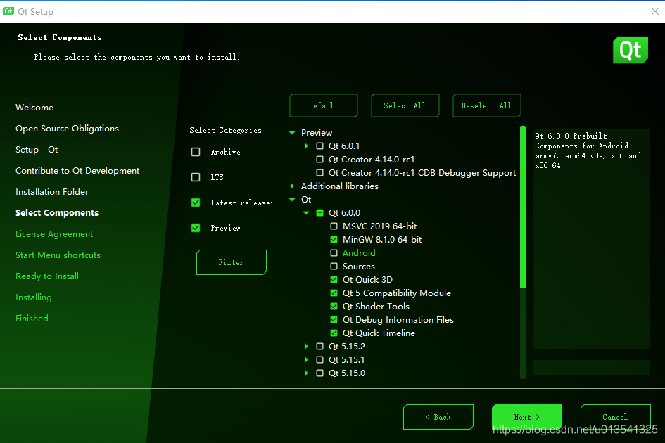Uncheck MinGW 8.1.0 64-bit component
665x443 pixels.
[x=334, y=240]
